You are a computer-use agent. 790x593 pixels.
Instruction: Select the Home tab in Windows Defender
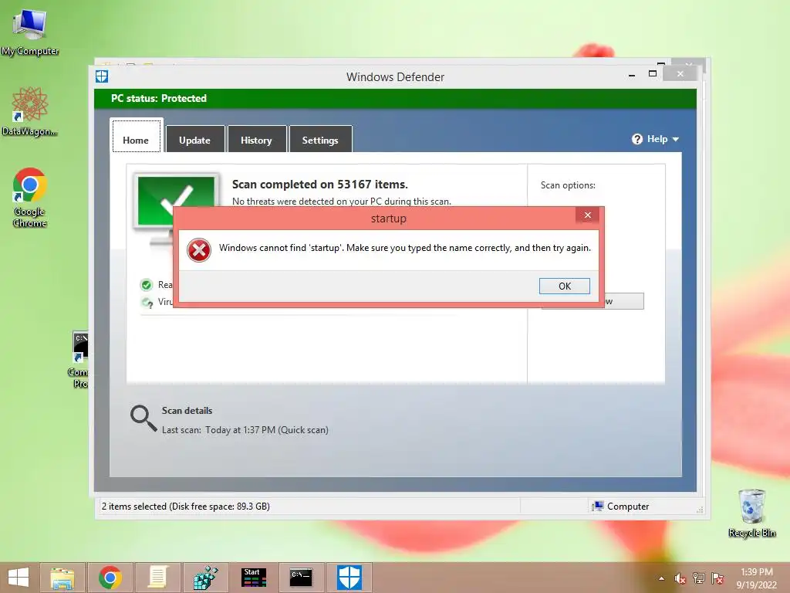tap(136, 136)
